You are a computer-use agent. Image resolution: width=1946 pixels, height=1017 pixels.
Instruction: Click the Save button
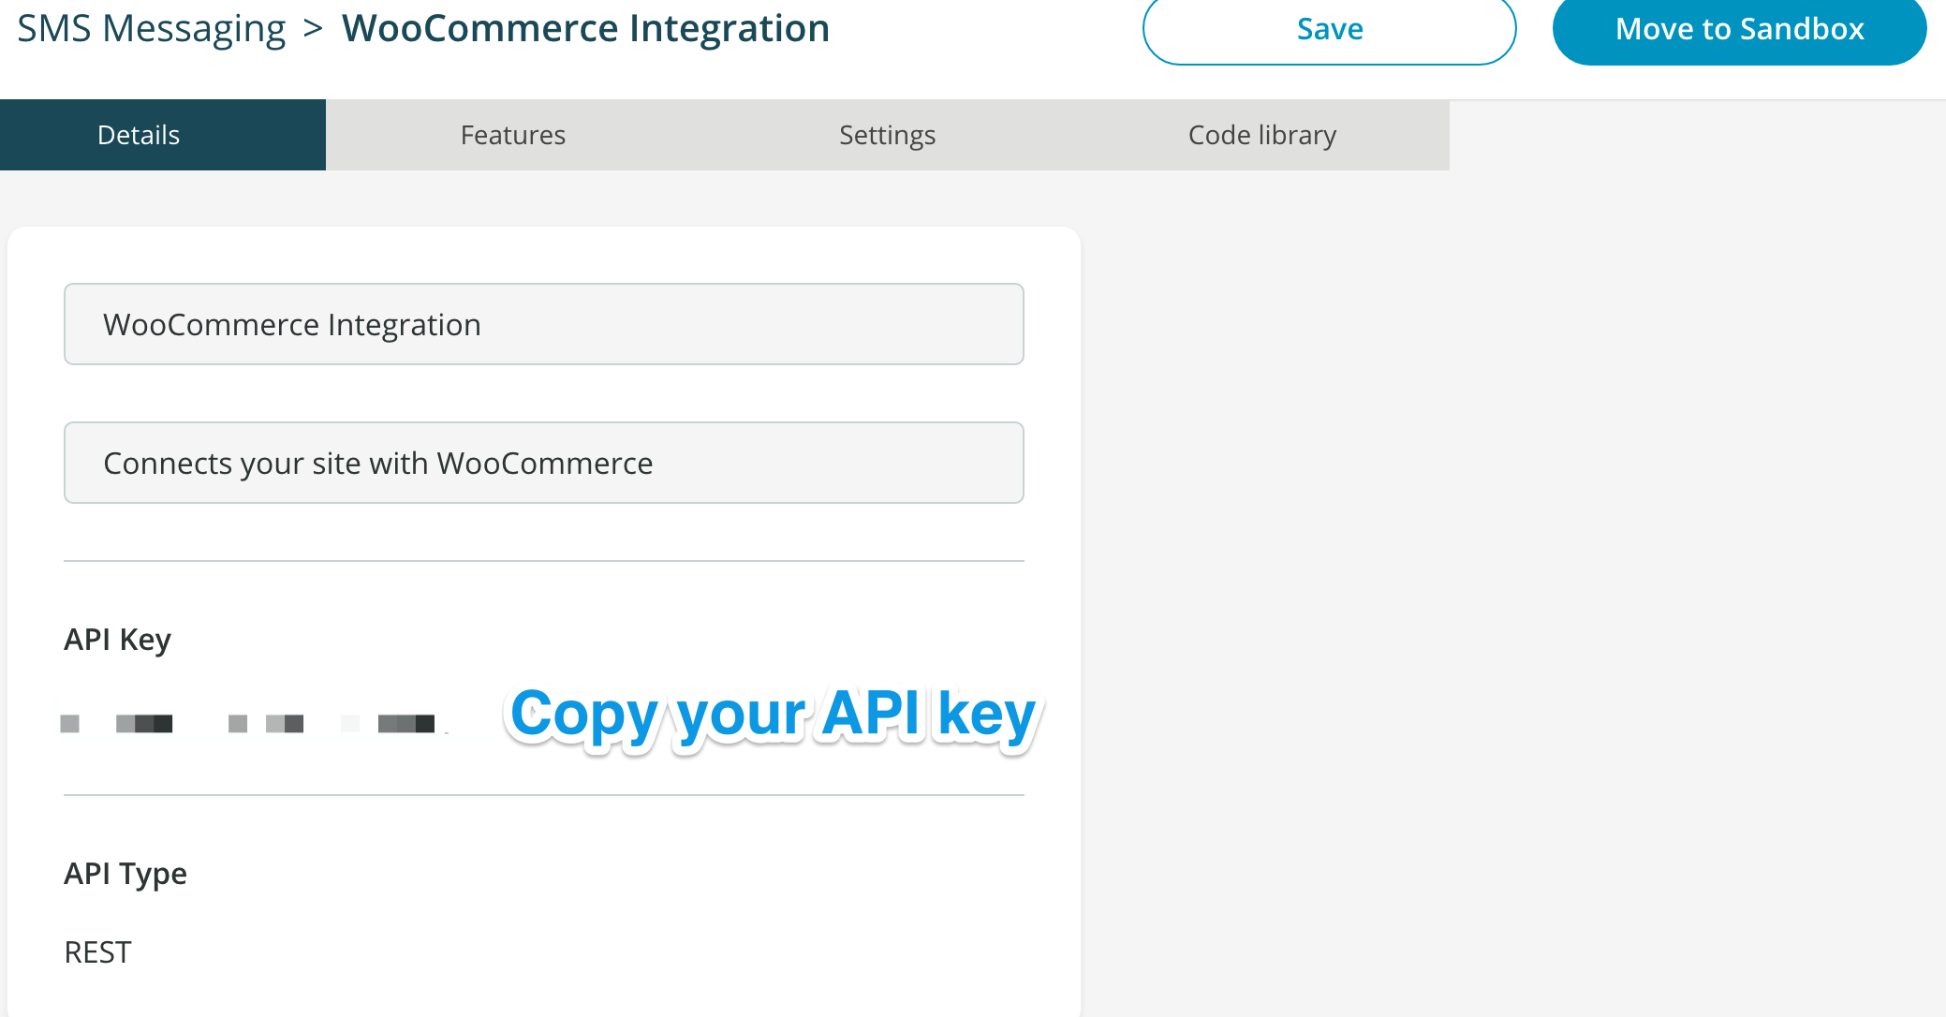[x=1329, y=30]
